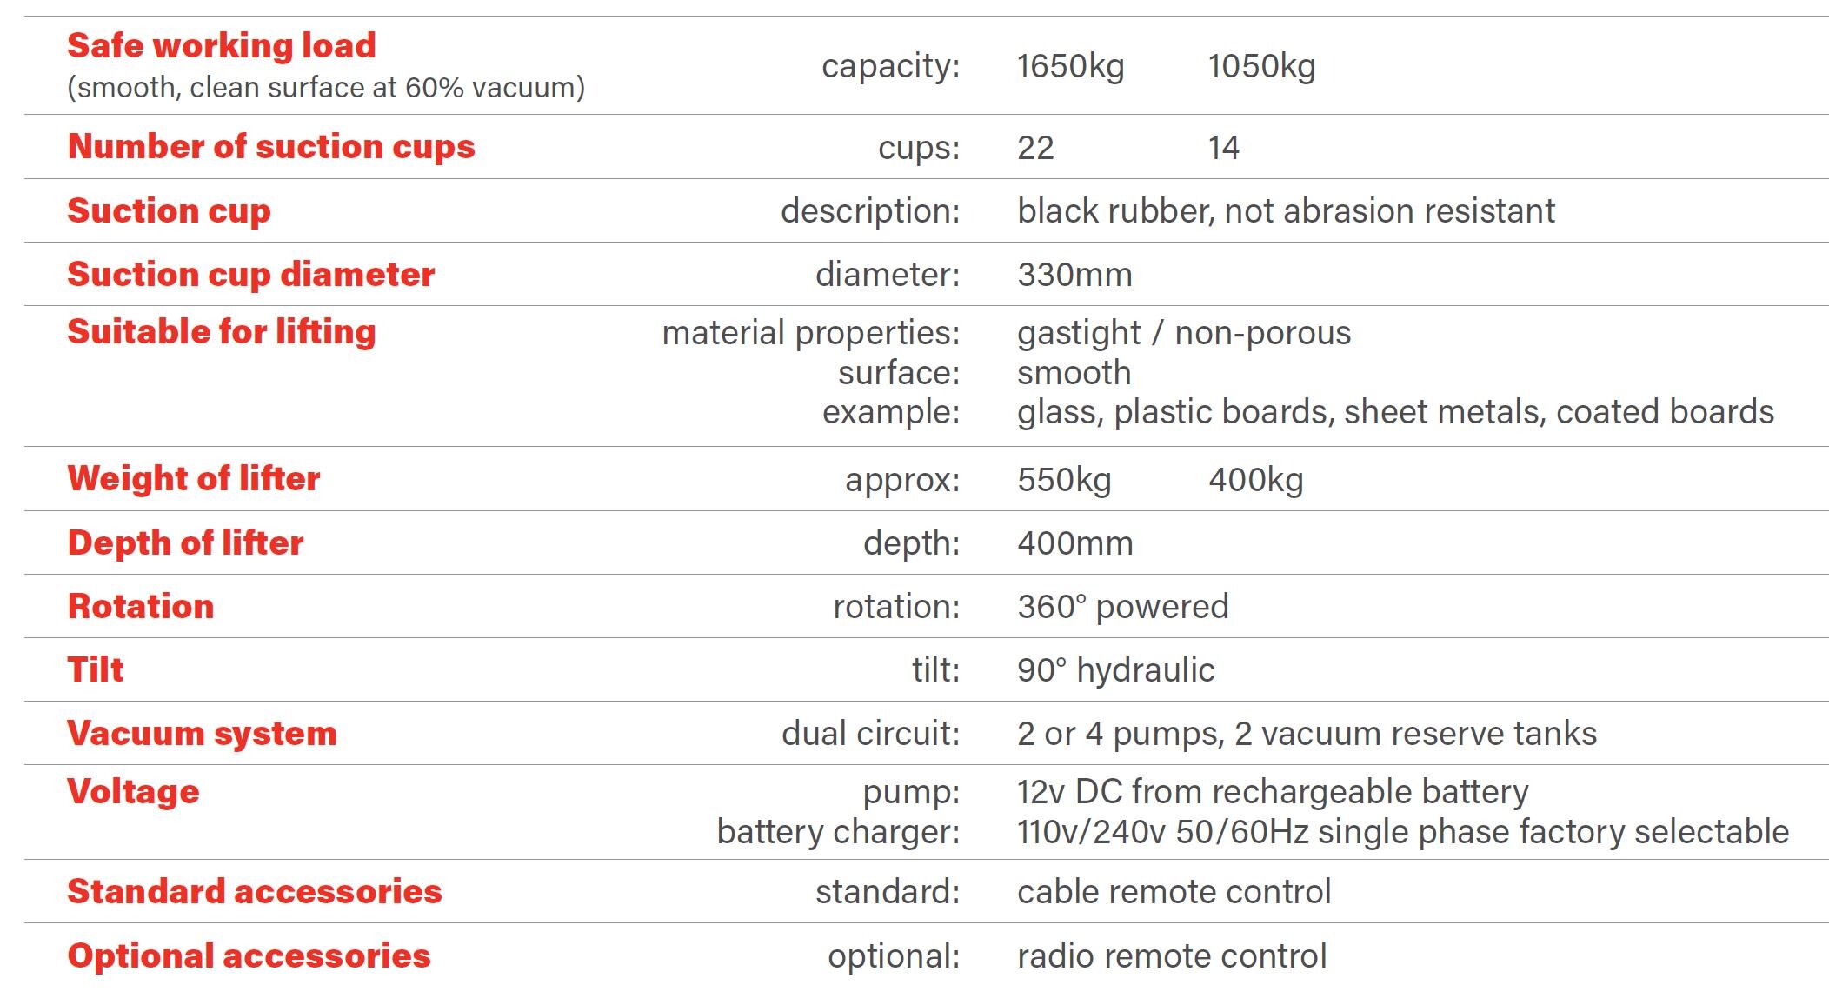This screenshot has width=1829, height=1005.
Task: Click the 'Safe working load' heading
Action: pos(222,46)
